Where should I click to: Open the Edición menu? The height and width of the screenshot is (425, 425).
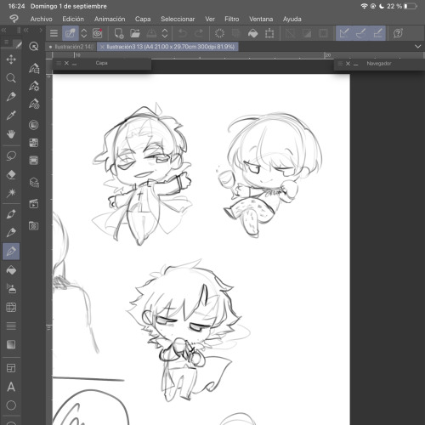tap(73, 19)
